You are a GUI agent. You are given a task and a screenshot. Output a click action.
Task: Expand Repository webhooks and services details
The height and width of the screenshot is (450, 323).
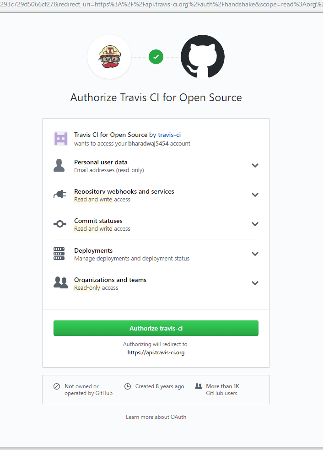[x=255, y=195]
